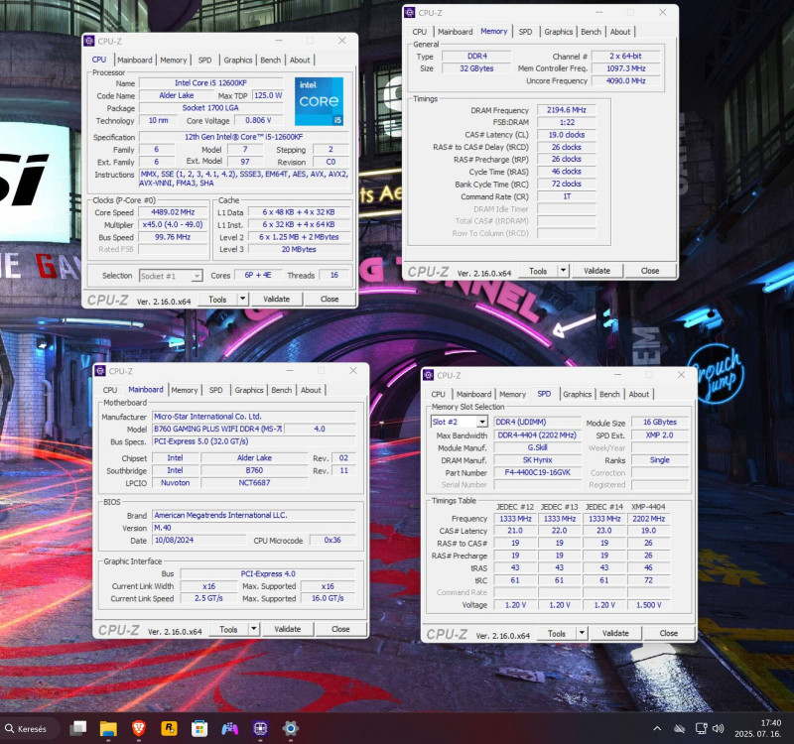Image resolution: width=794 pixels, height=744 pixels.
Task: Open Graphics tab in Memory window
Action: pyautogui.click(x=559, y=32)
